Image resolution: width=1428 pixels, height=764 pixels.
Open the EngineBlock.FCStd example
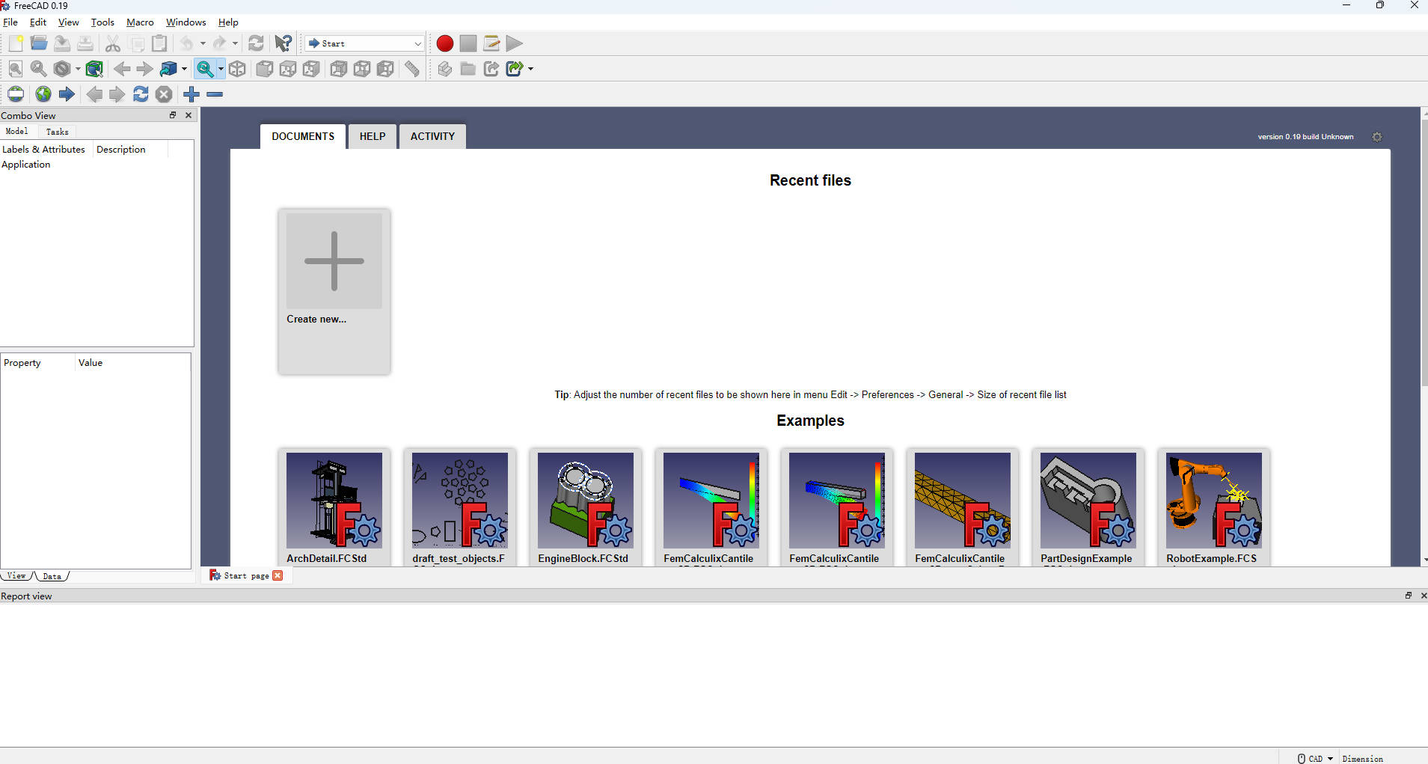(586, 507)
